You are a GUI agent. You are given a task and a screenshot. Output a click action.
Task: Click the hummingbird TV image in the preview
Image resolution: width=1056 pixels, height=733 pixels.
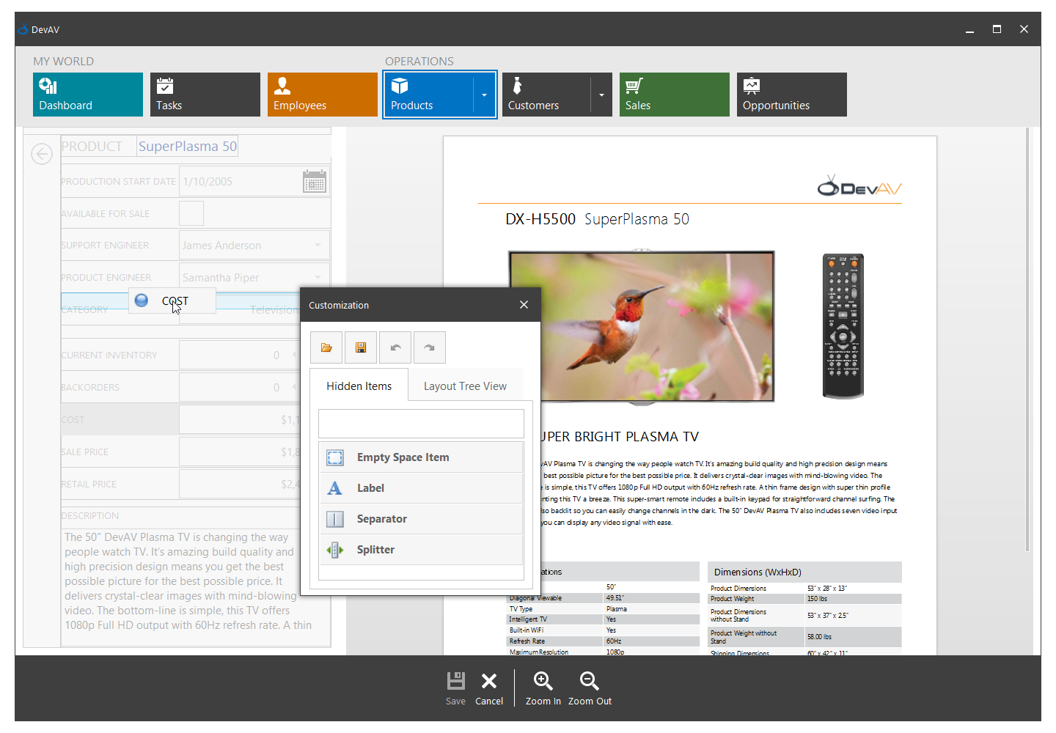642,327
